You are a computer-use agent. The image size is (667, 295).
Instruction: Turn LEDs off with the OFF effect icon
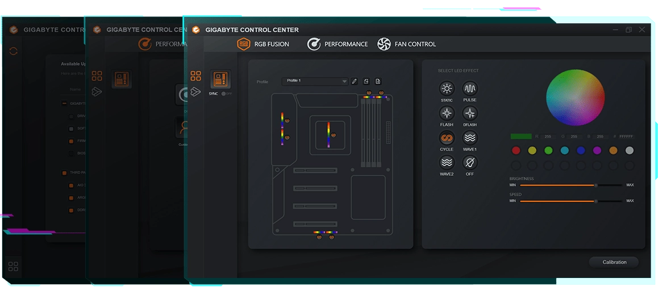coord(470,162)
